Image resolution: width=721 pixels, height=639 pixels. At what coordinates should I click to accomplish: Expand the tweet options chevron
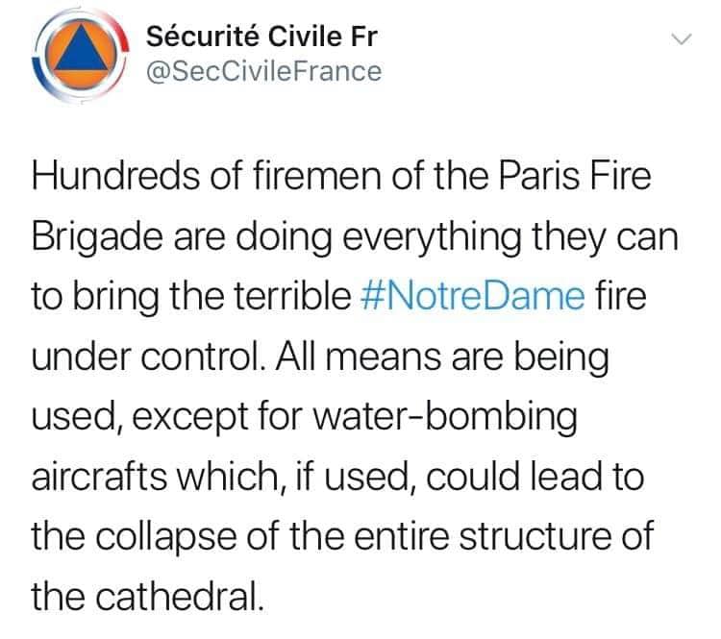[681, 39]
